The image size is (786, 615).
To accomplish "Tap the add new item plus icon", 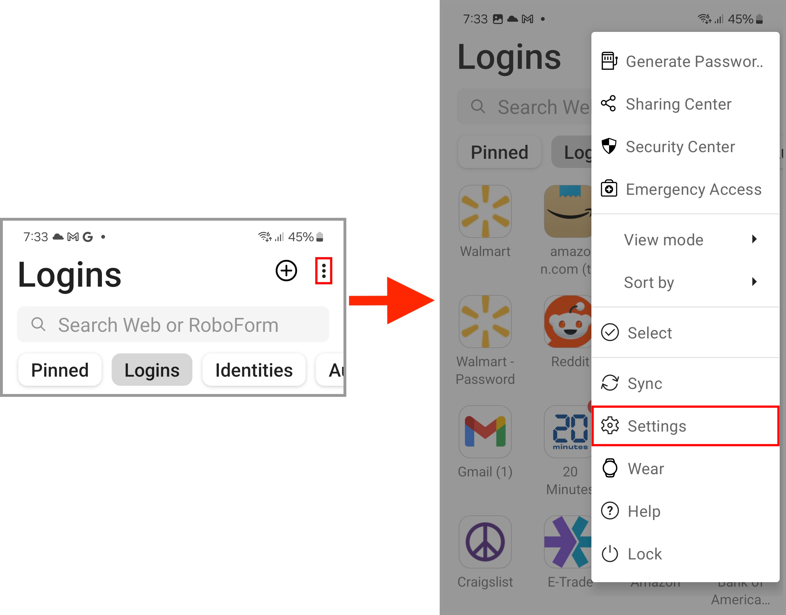I will tap(286, 271).
